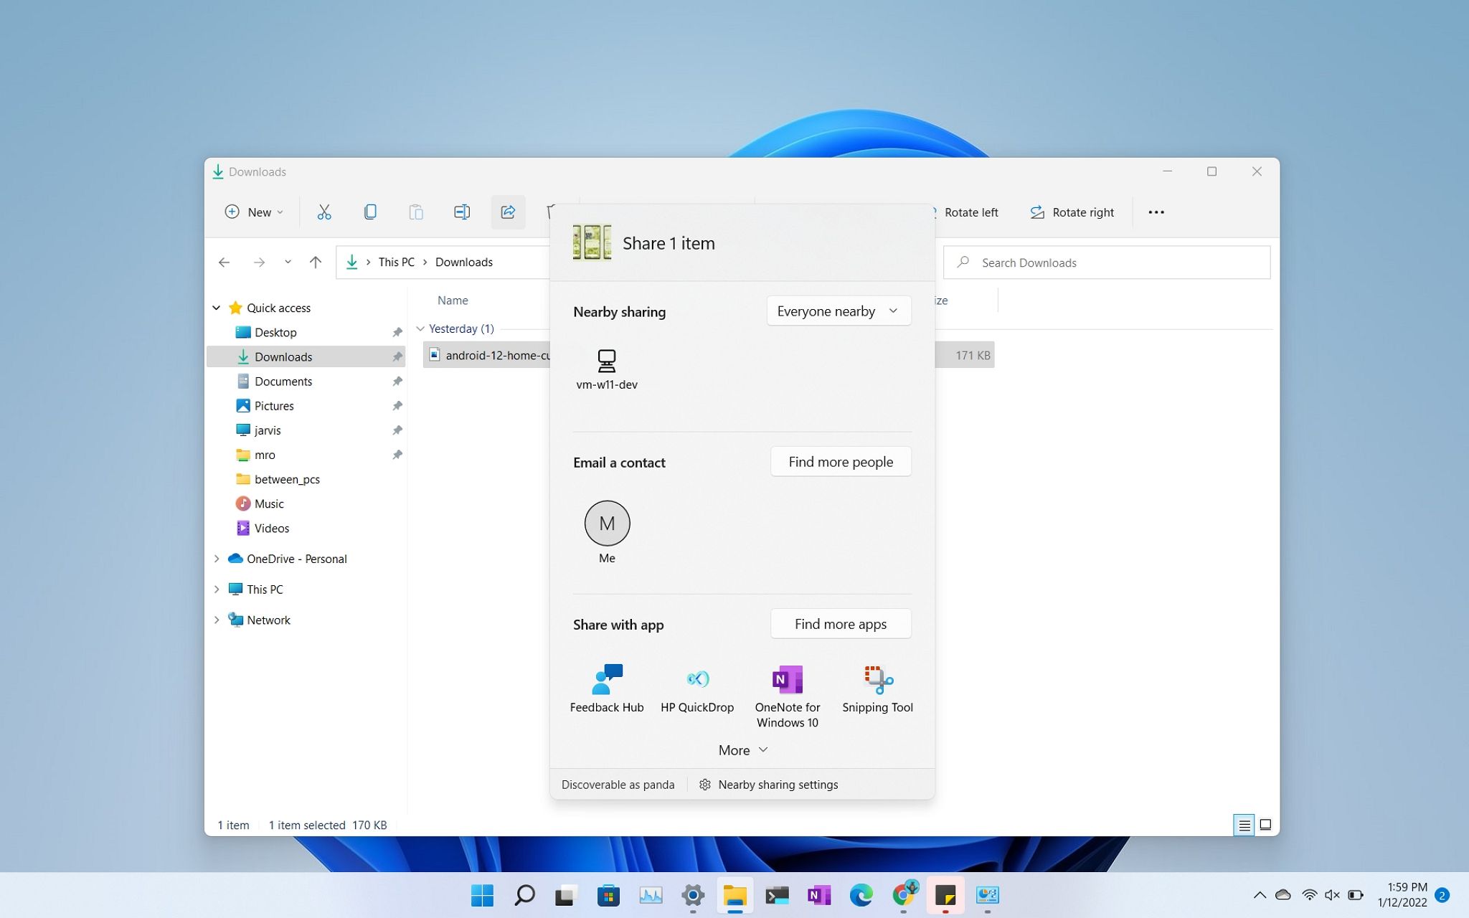Go back with the Back arrow

pos(224,262)
